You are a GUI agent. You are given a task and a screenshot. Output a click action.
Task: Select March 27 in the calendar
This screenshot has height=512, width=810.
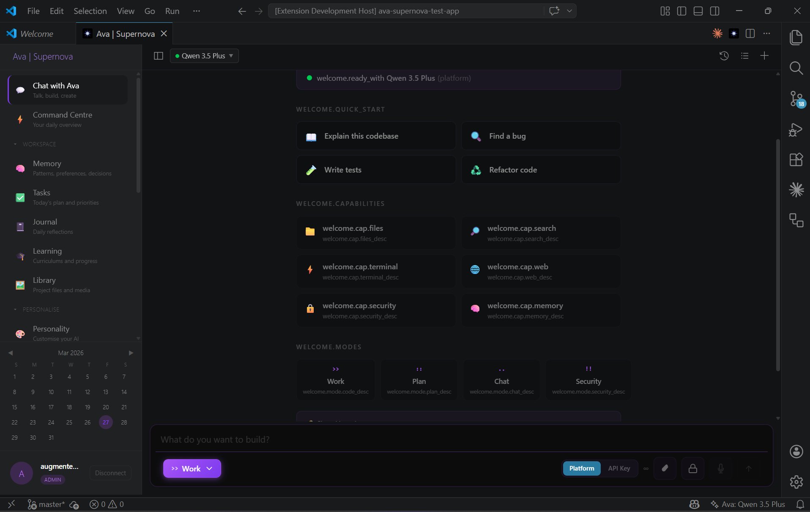106,422
